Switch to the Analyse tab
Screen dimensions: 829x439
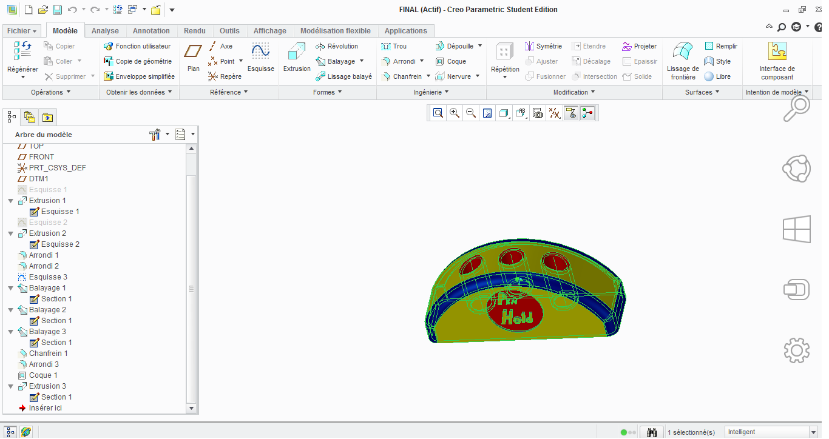click(105, 31)
